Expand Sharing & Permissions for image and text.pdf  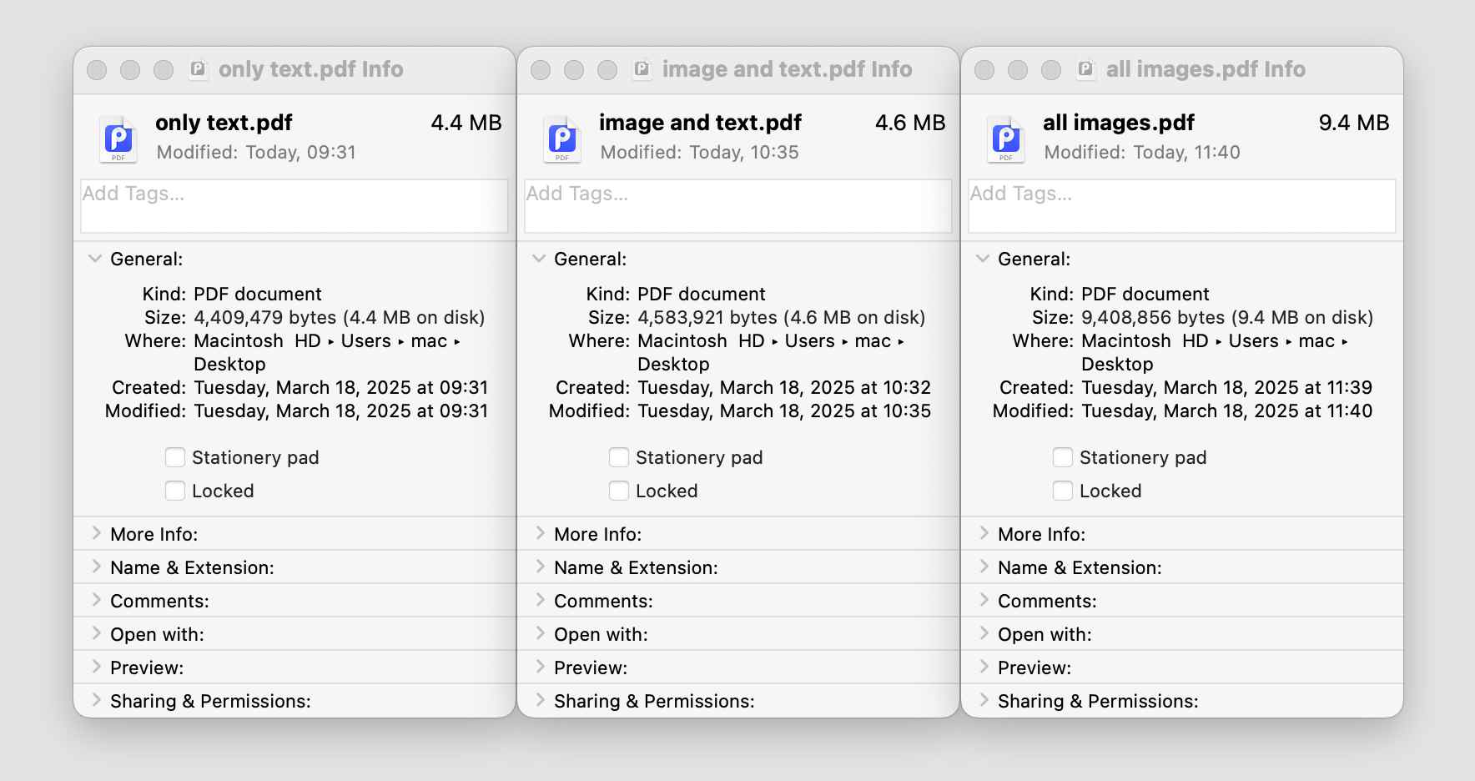click(540, 700)
